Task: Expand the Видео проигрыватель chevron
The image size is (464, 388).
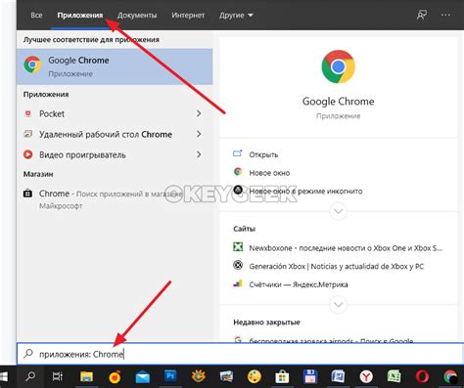Action: click(x=199, y=154)
